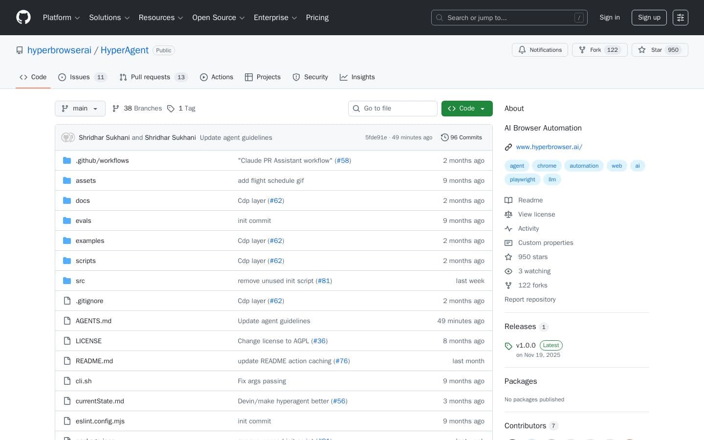Click the Go to file search field
704x440 pixels.
(393, 108)
